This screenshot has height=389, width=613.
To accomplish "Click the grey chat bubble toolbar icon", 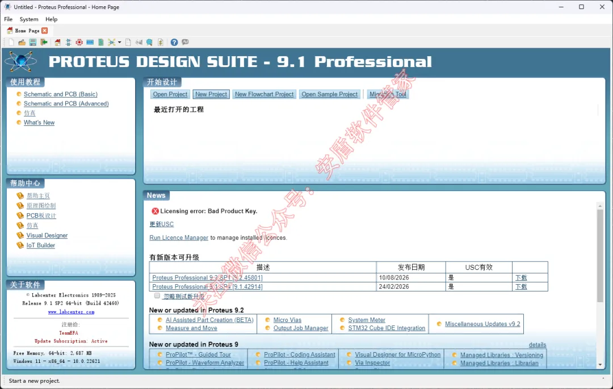I will click(x=185, y=42).
